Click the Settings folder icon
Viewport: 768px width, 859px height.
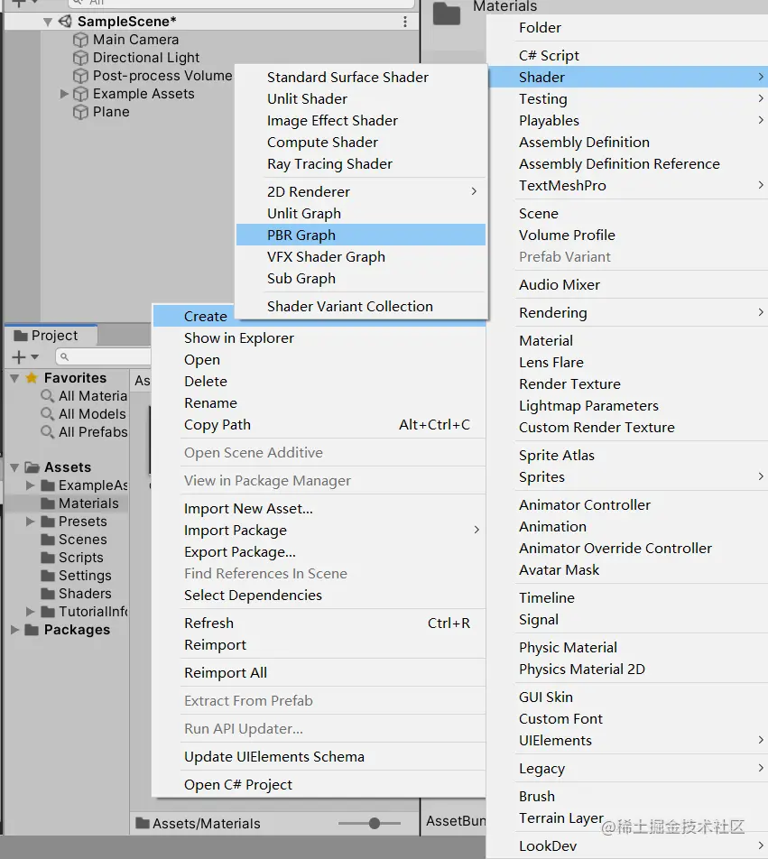[x=48, y=576]
